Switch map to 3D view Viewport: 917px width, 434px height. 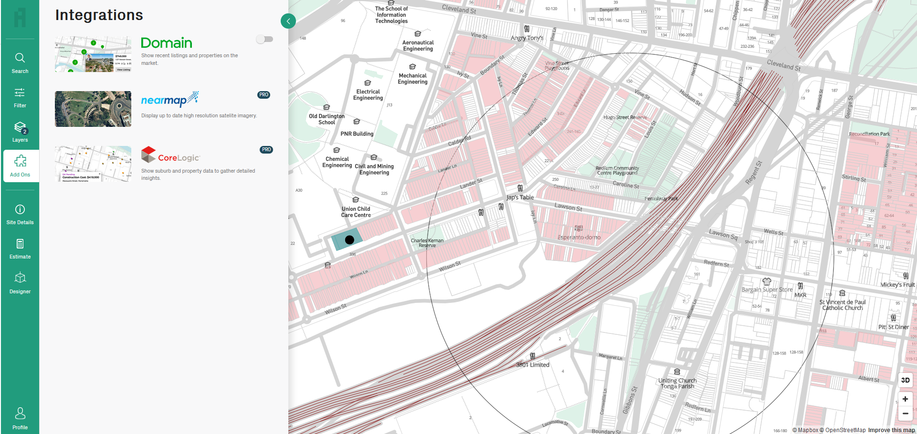coord(905,380)
